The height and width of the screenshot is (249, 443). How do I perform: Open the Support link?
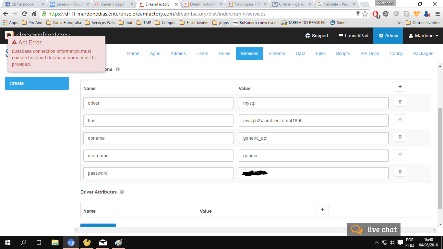[317, 36]
